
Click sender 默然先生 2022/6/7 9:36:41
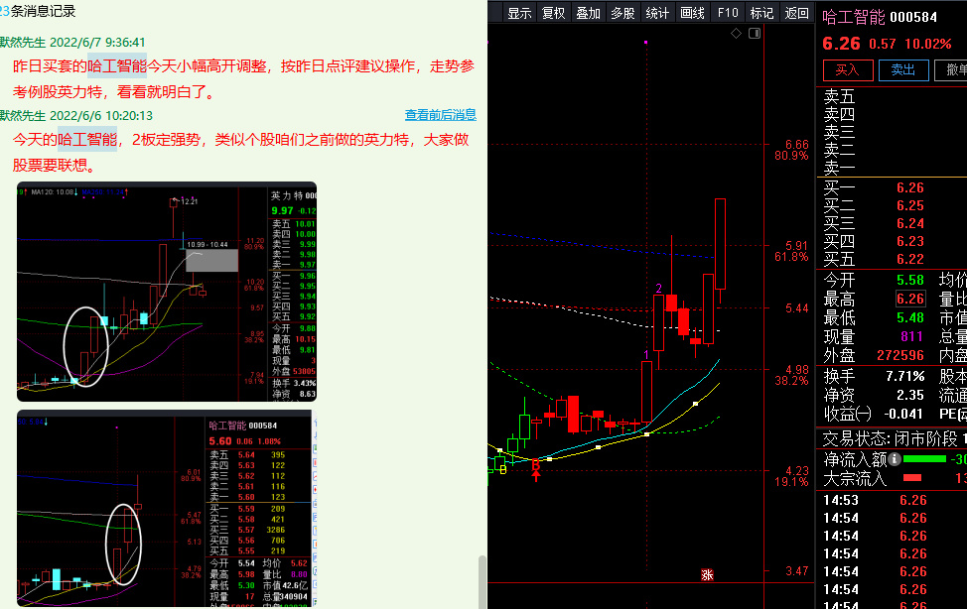point(72,42)
